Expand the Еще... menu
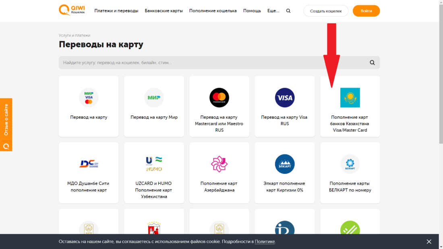This screenshot has height=249, width=443. 273,11
